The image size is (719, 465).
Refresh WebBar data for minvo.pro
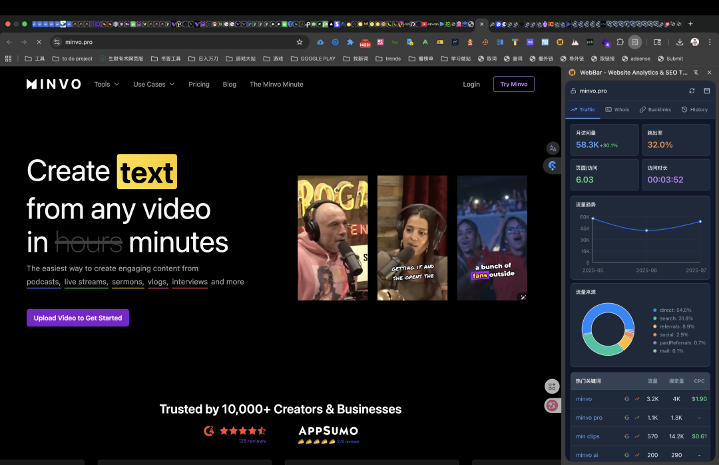(692, 91)
